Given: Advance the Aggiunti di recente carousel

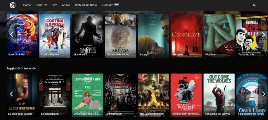Looking at the screenshot, I should pyautogui.click(x=264, y=94).
